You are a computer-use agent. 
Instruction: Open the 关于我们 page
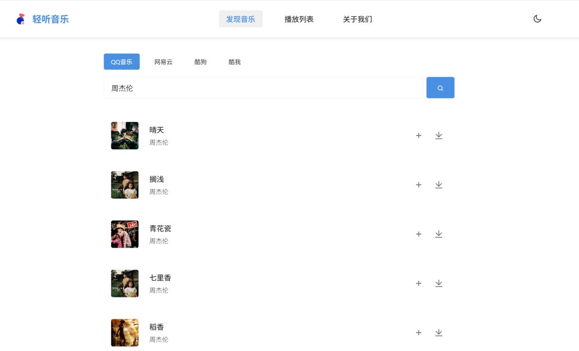click(357, 18)
